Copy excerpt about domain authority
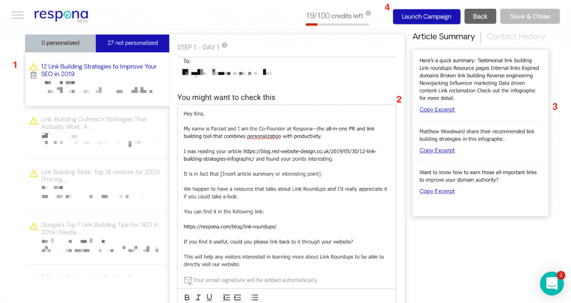The width and height of the screenshot is (571, 303). (437, 191)
